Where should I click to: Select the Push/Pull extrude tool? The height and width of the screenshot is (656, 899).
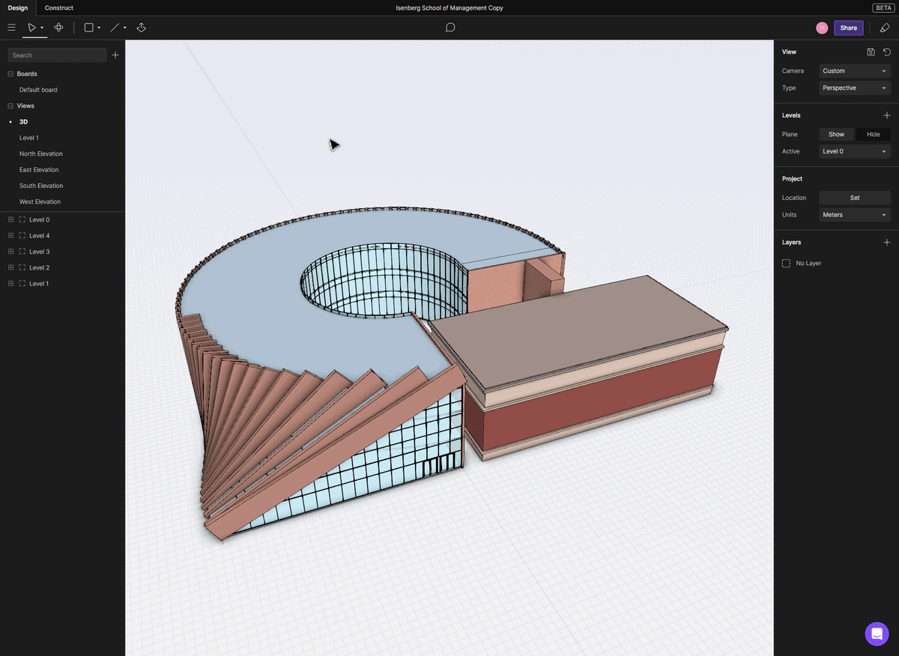coord(141,28)
